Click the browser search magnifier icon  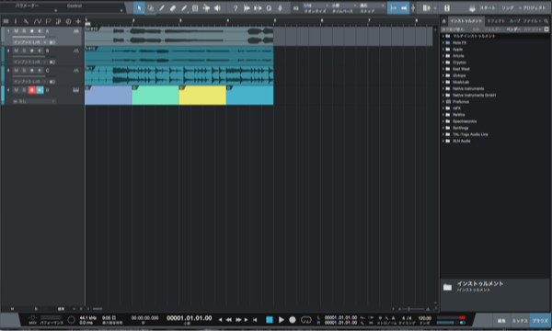tap(546, 21)
